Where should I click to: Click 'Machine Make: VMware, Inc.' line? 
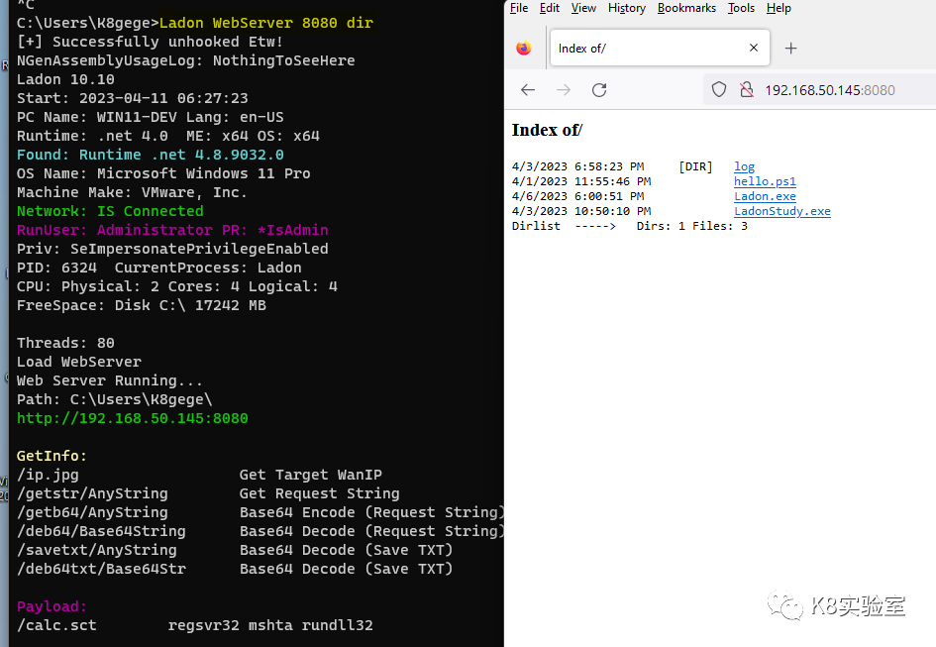tap(132, 192)
